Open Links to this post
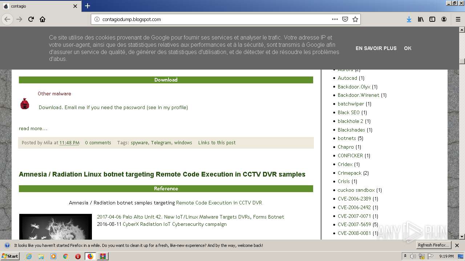Screen dimensions: 465x261 pyautogui.click(x=217, y=143)
